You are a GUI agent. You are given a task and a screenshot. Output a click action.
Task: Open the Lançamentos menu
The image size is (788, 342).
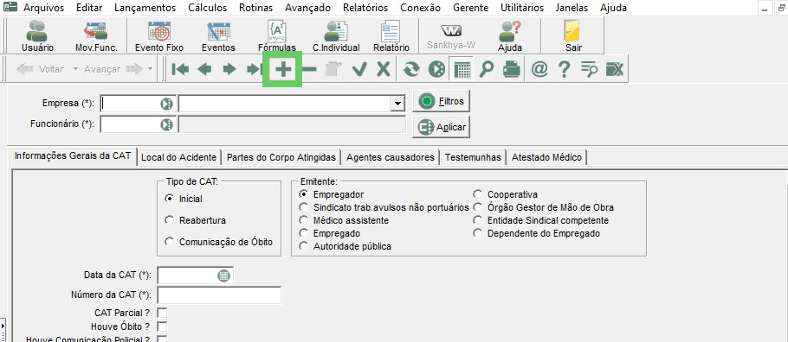coord(145,8)
